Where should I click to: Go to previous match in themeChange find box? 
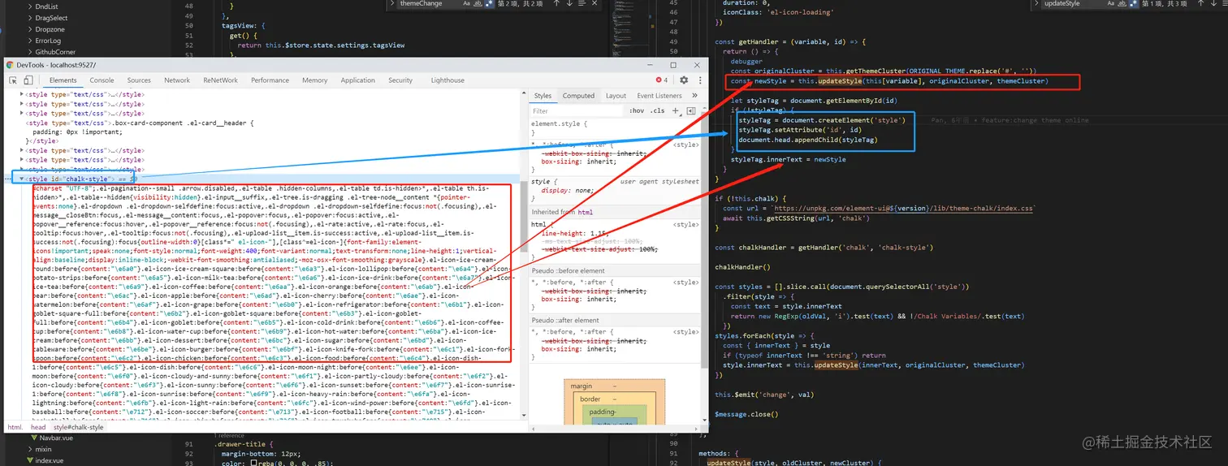557,4
